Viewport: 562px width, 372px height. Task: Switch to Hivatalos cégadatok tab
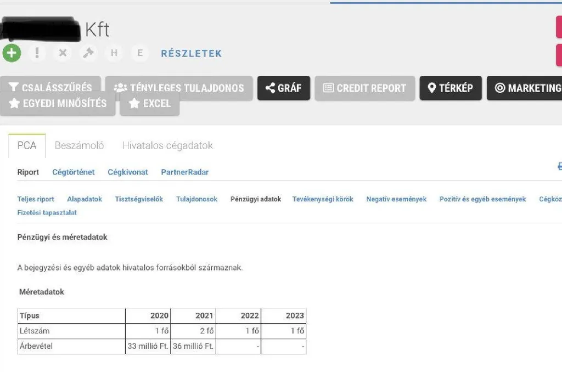(167, 145)
